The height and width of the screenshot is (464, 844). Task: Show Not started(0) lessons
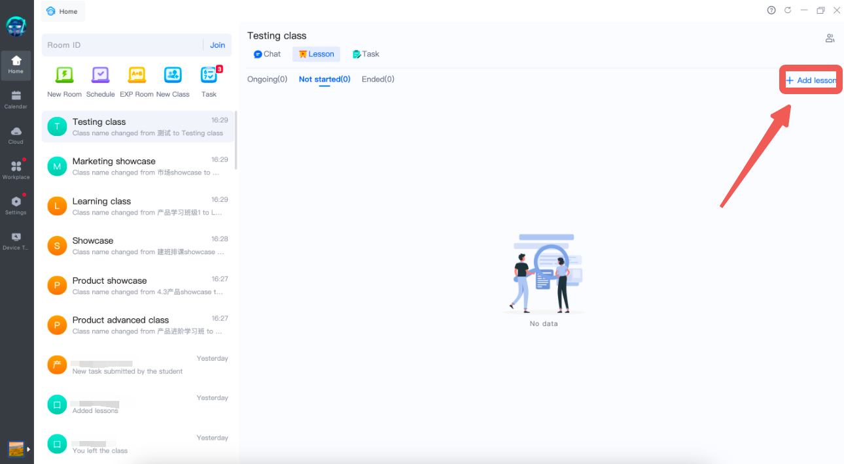tap(325, 79)
